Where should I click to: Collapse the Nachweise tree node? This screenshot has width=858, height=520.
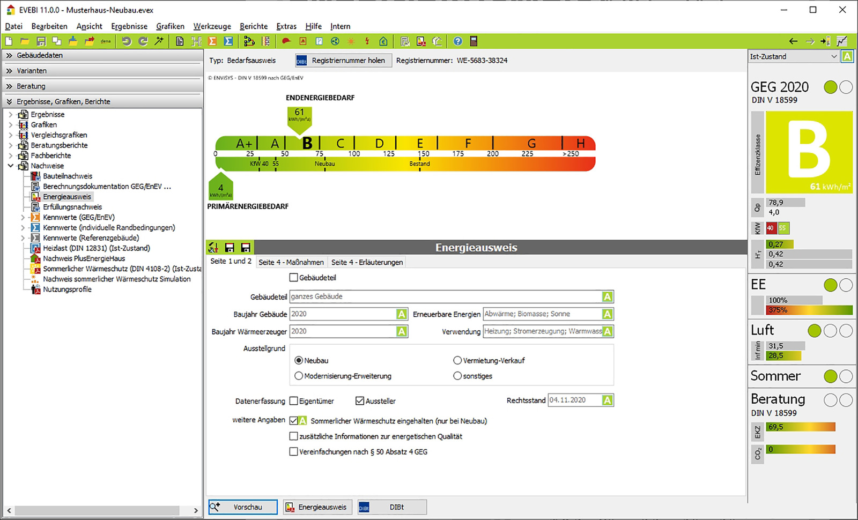point(10,166)
